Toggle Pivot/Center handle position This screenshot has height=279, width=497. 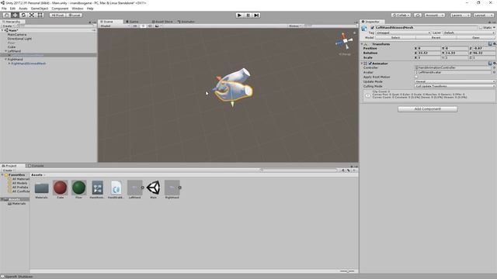coord(57,15)
